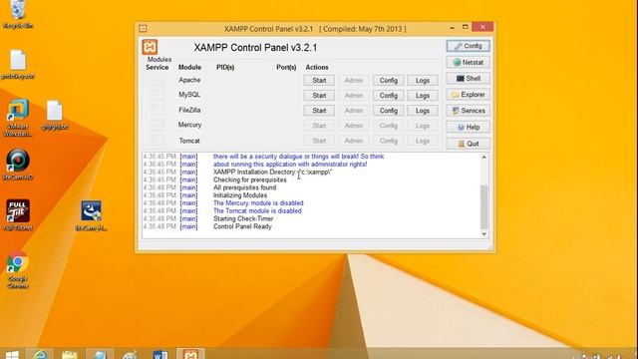The image size is (638, 359).
Task: Select the camera lens HD desktop shortcut
Action: click(18, 165)
